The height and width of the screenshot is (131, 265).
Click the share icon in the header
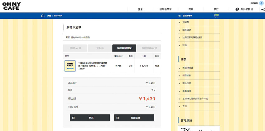(263, 9)
